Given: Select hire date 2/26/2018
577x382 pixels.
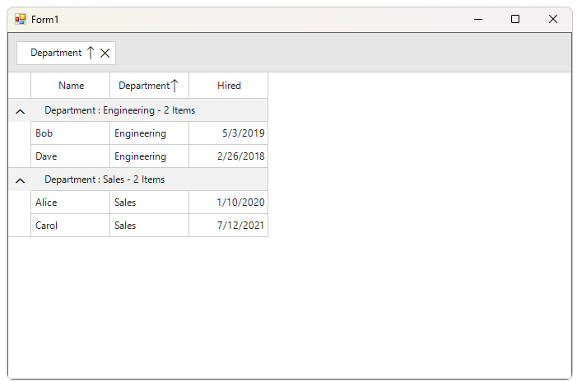Looking at the screenshot, I should 228,156.
